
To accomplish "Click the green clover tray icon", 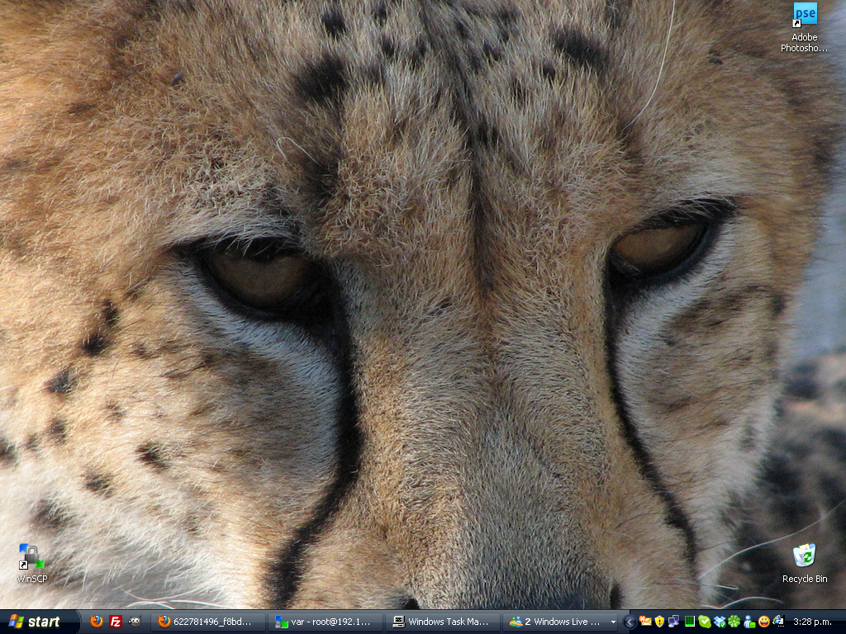I will point(734,622).
